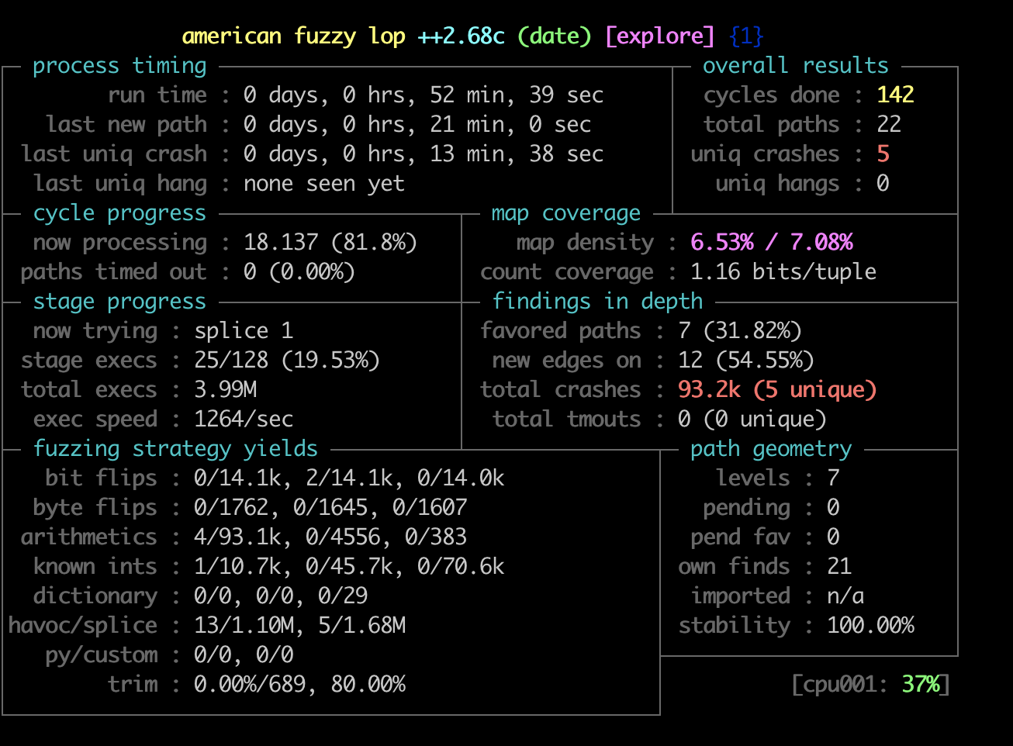1013x746 pixels.
Task: Click the own finds value '21'
Action: (839, 567)
